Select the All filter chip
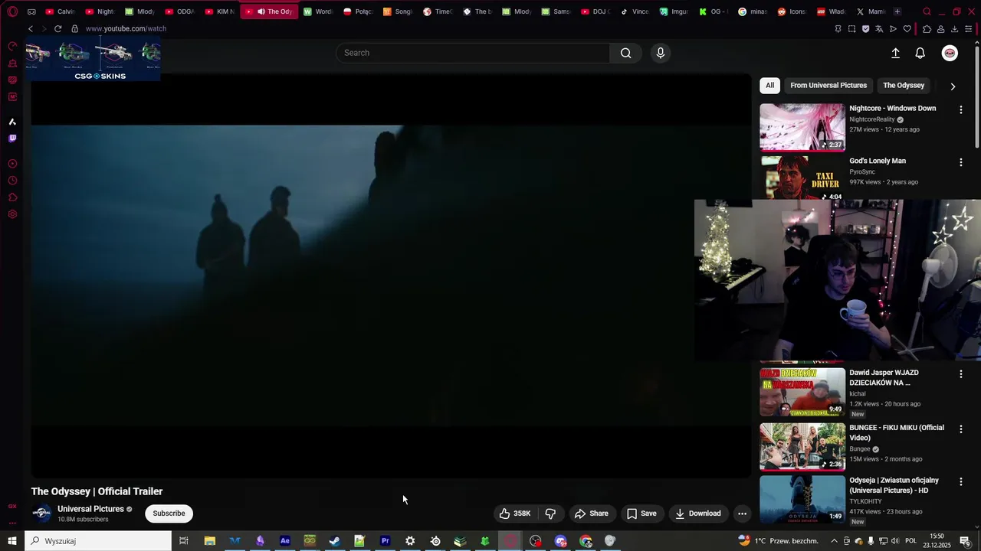Image resolution: width=981 pixels, height=551 pixels. pyautogui.click(x=769, y=86)
